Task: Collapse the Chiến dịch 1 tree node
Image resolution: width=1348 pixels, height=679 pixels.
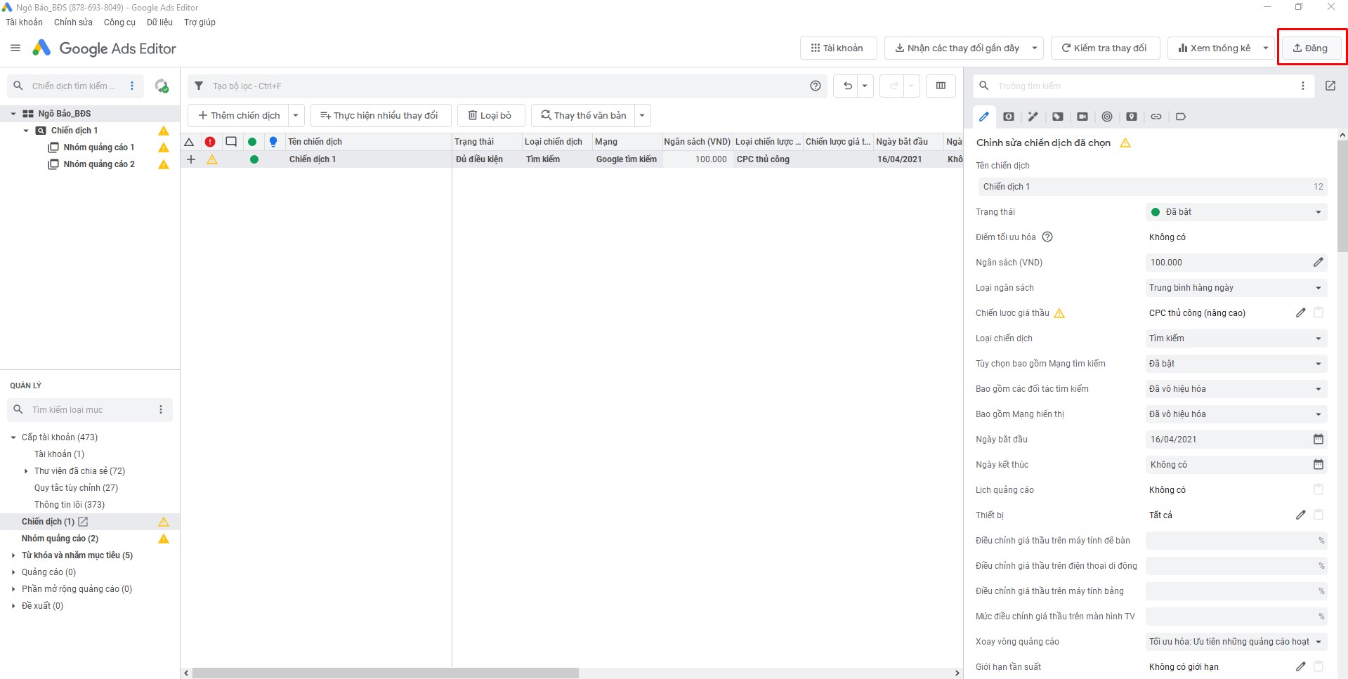Action: coord(26,131)
